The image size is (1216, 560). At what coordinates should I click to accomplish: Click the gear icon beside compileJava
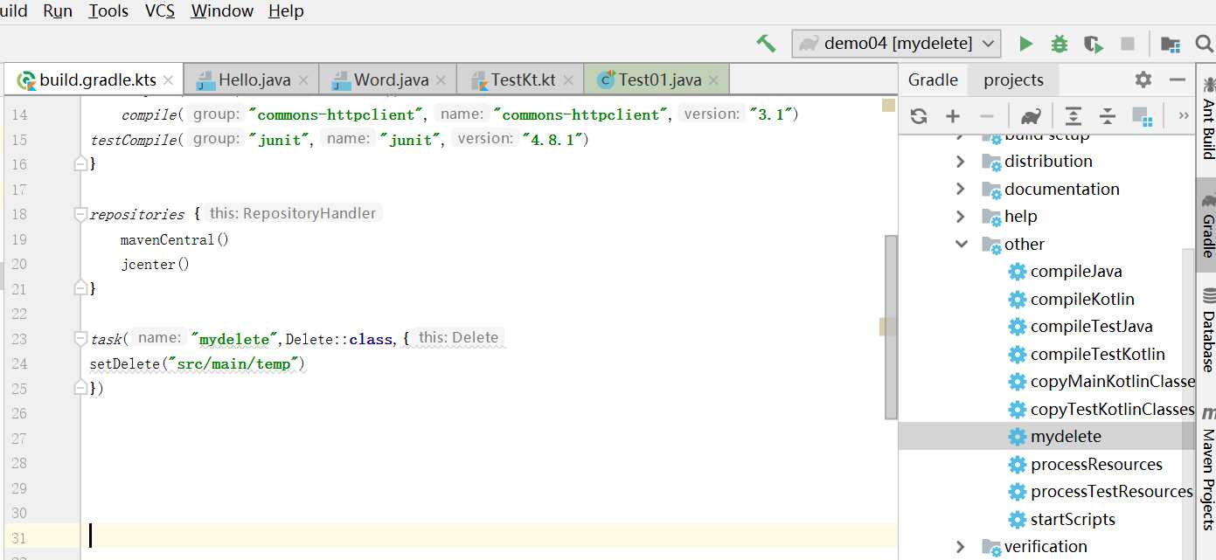point(1017,272)
